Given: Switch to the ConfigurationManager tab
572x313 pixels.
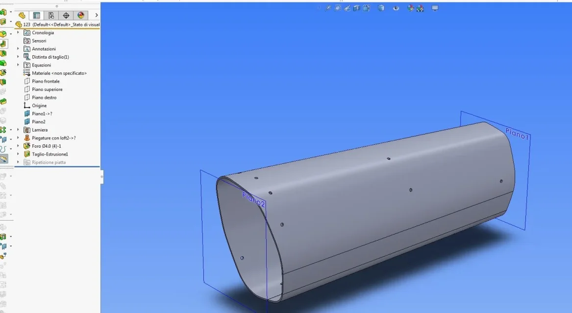Looking at the screenshot, I should [51, 15].
